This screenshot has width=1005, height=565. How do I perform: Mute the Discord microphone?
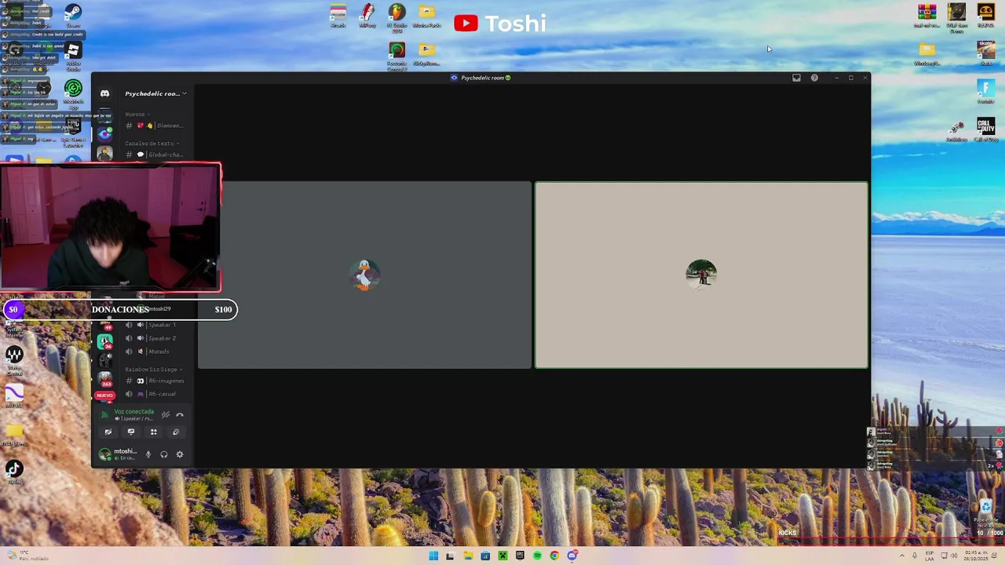pos(148,454)
